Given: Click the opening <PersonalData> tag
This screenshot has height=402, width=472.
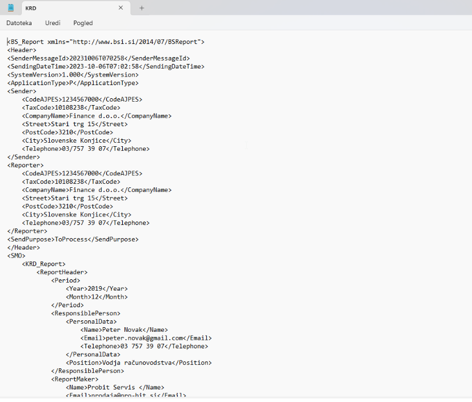Looking at the screenshot, I should (x=91, y=321).
